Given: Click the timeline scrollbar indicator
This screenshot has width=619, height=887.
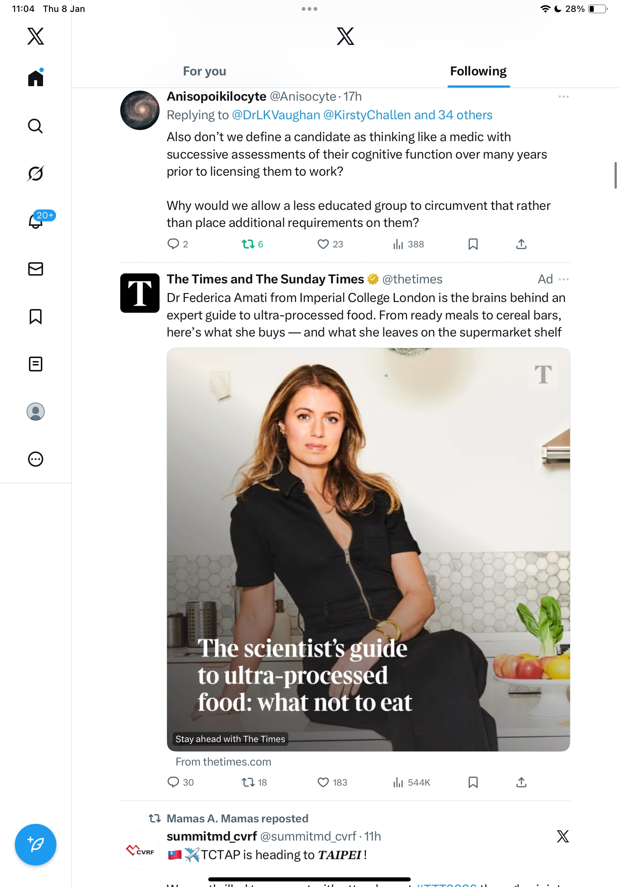Looking at the screenshot, I should pos(615,175).
